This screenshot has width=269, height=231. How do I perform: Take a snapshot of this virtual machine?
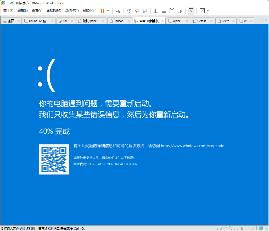[129, 11]
